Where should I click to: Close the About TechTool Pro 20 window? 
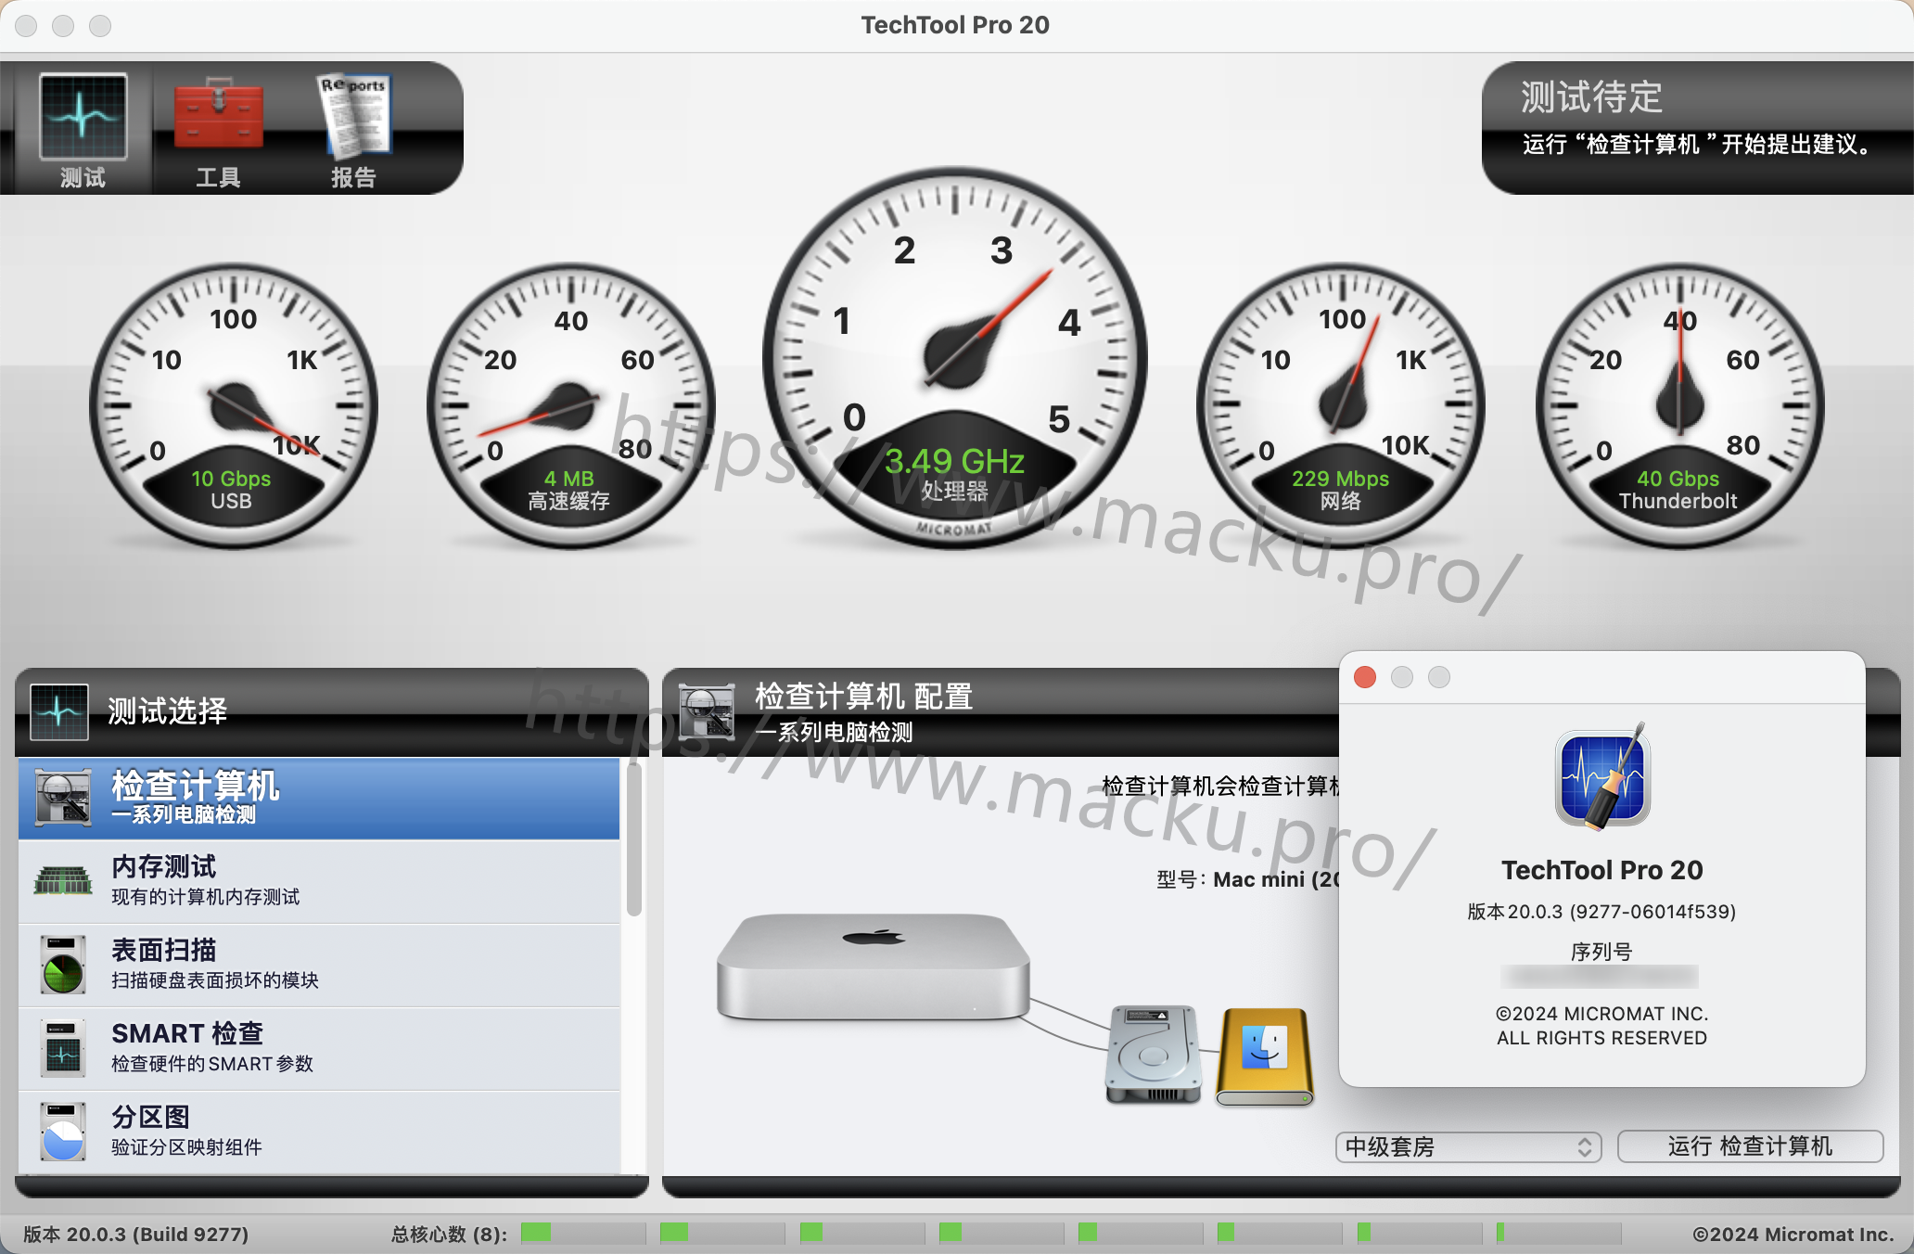click(x=1365, y=677)
